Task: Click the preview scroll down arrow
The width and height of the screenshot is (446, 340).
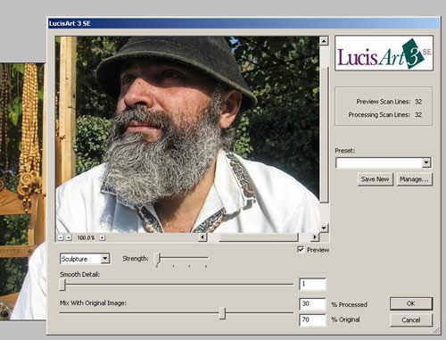Action: point(324,228)
